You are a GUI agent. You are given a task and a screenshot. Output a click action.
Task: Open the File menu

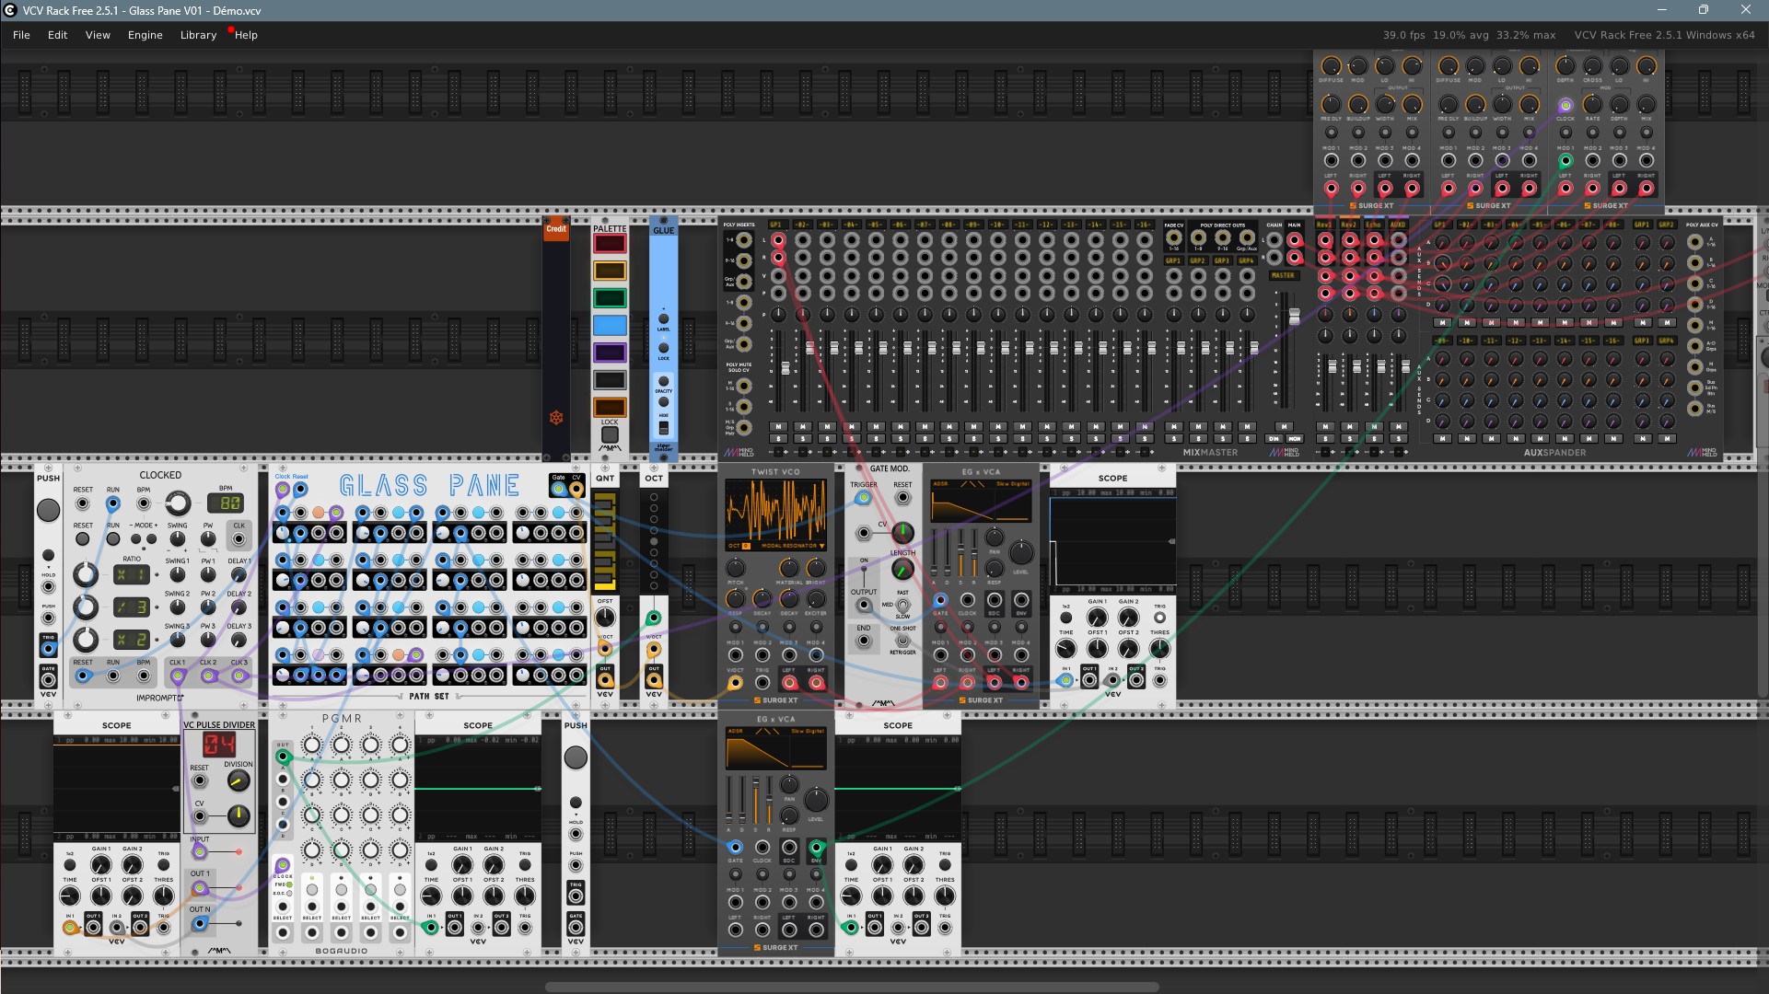[x=21, y=35]
